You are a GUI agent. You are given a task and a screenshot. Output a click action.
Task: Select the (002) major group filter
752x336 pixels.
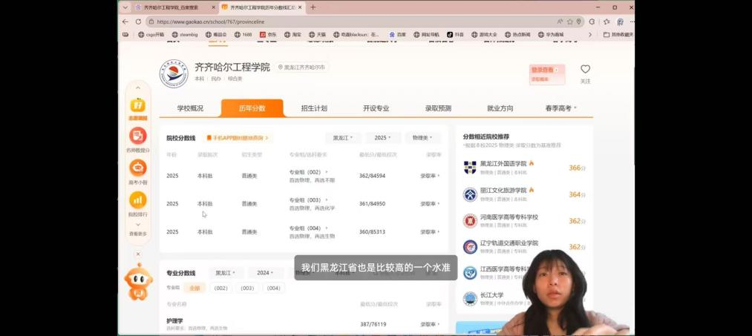pyautogui.click(x=220, y=288)
